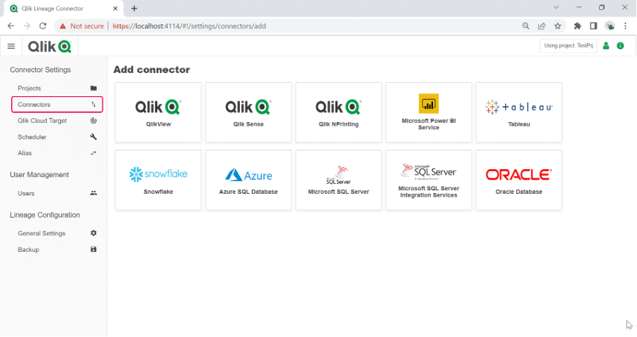
Task: Reload the current page
Action: tap(43, 26)
